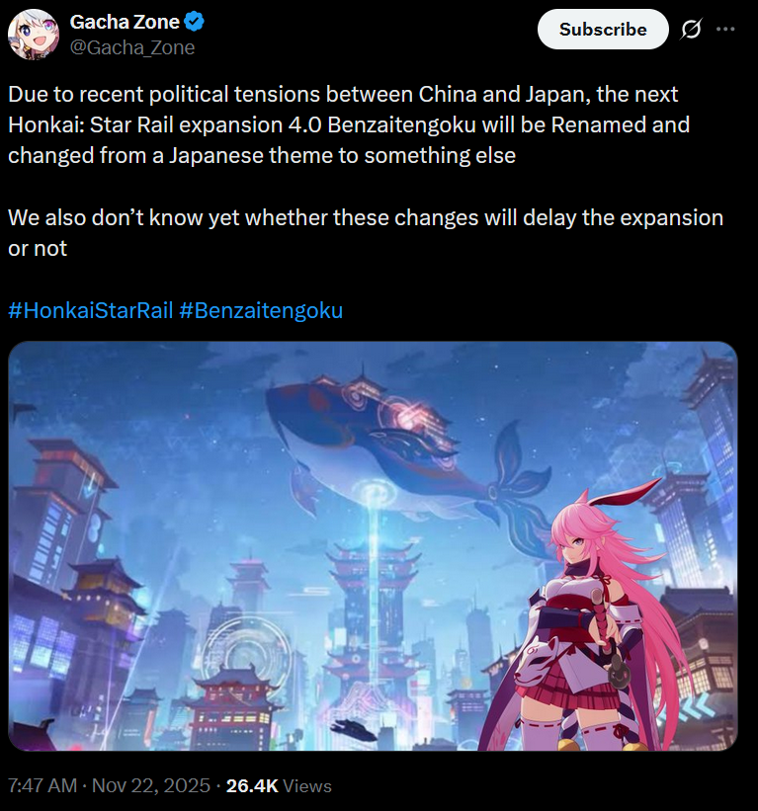
Task: View the 26.4K Views count
Action: 279,785
